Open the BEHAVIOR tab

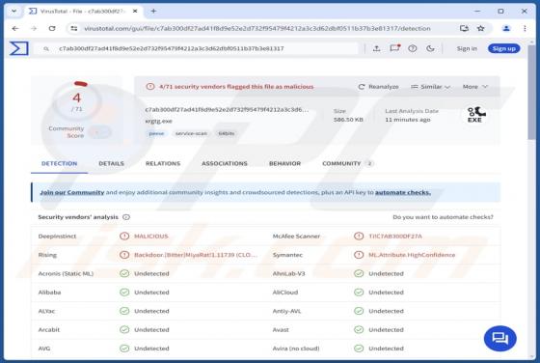tap(284, 163)
